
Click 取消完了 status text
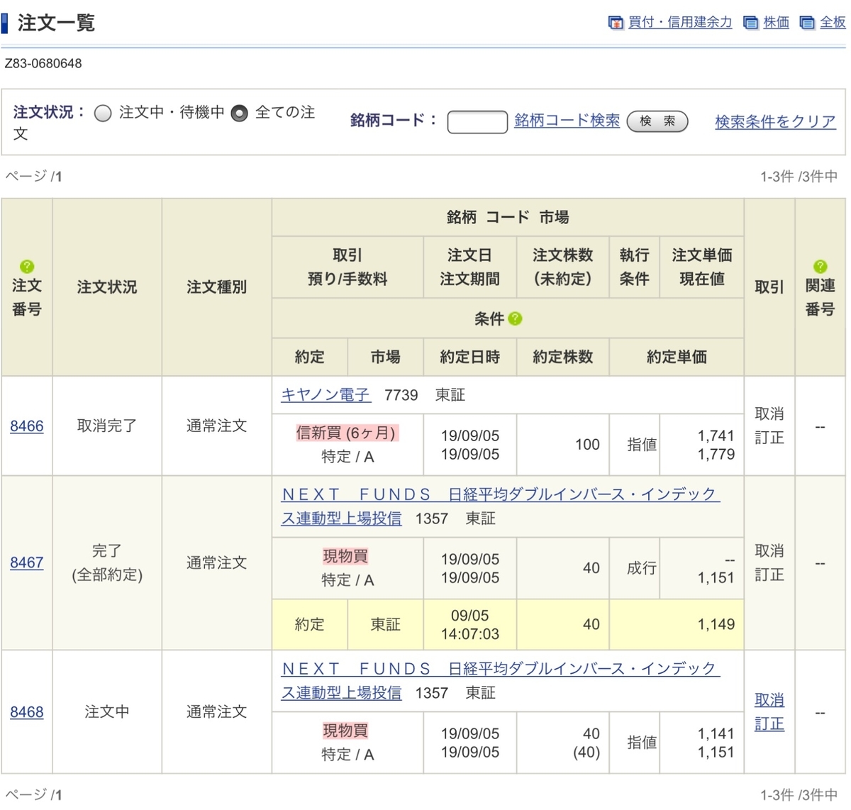[x=107, y=426]
